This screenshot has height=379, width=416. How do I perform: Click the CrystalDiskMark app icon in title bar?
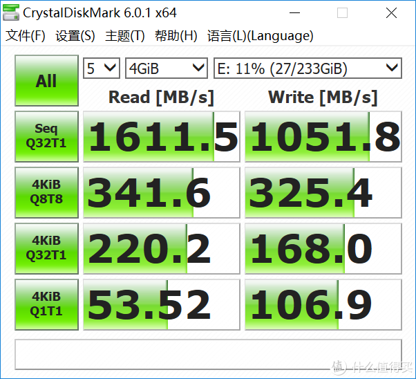click(12, 13)
